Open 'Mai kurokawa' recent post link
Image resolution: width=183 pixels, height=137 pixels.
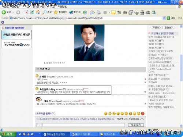tap(163, 62)
